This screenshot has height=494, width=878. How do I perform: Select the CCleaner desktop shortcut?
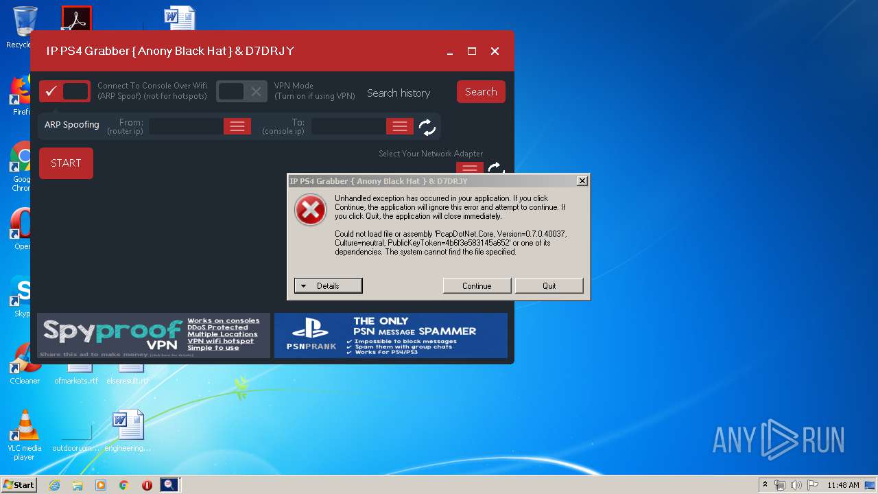[x=25, y=364]
